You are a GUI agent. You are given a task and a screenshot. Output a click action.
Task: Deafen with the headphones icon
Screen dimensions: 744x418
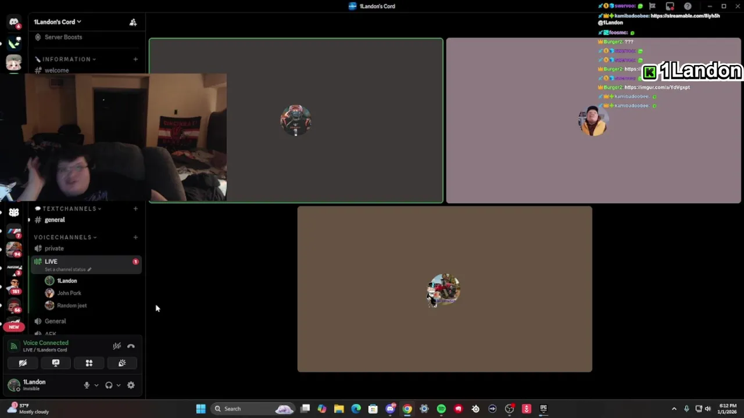point(109,385)
